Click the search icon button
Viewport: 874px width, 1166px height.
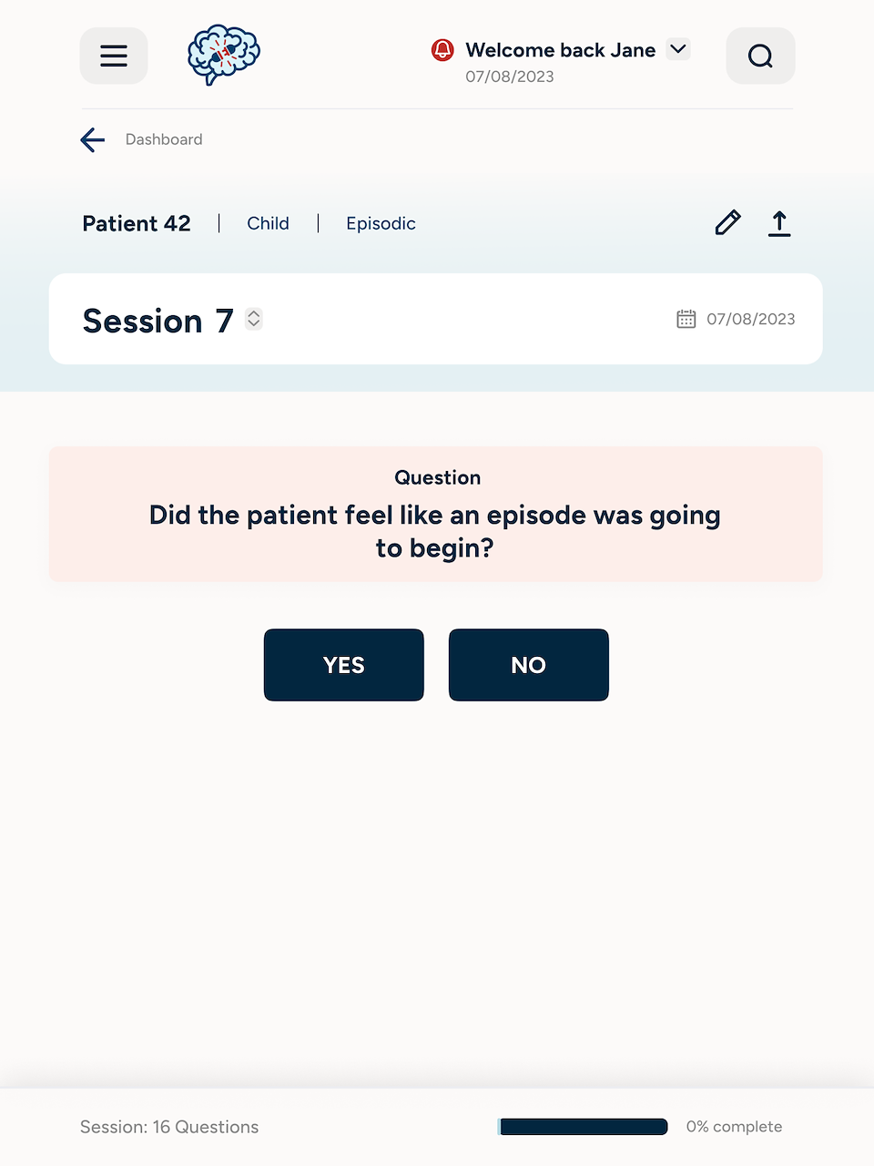click(x=760, y=56)
